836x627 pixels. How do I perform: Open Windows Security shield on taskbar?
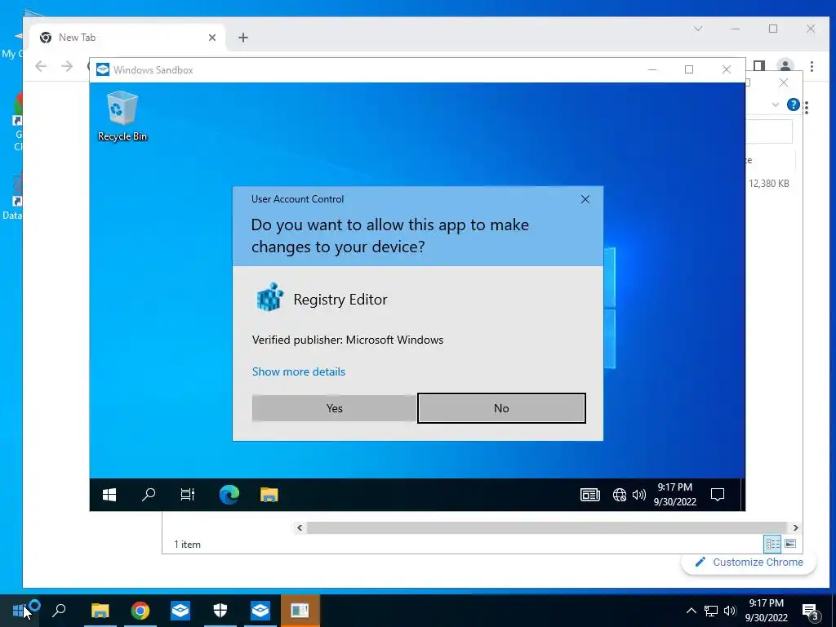coord(220,611)
